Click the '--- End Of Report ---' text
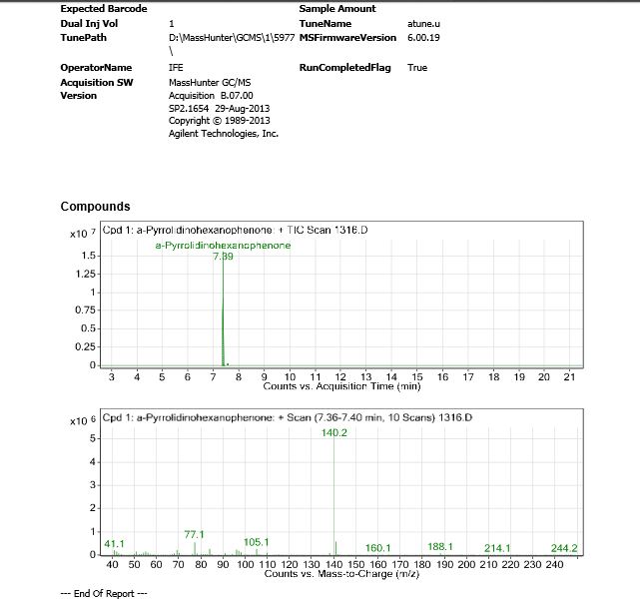 (x=104, y=593)
